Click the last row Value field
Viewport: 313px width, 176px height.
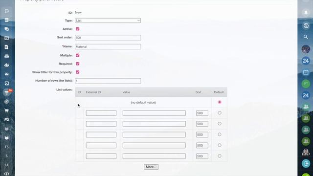(x=154, y=156)
